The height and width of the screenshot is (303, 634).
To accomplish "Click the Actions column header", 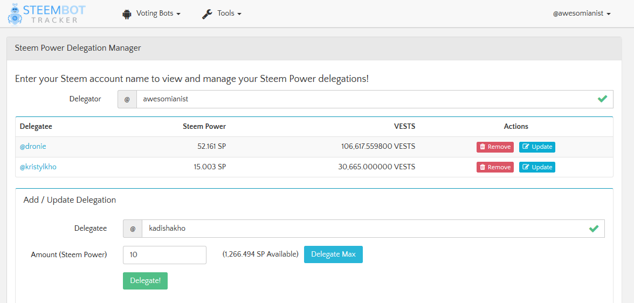I will pyautogui.click(x=516, y=126).
